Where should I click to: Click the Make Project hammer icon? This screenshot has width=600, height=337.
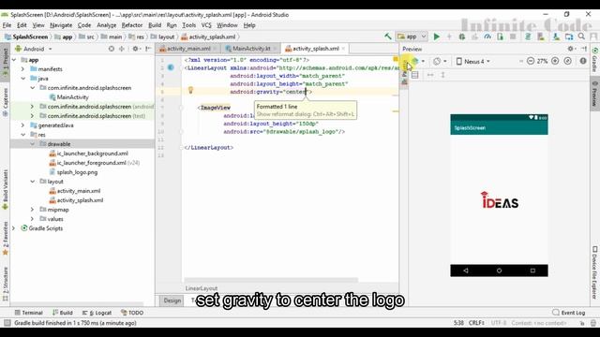[387, 37]
